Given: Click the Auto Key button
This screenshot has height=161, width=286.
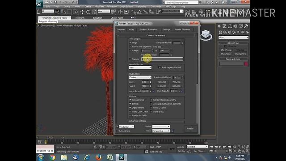Looking at the screenshot, I should coord(181,147).
